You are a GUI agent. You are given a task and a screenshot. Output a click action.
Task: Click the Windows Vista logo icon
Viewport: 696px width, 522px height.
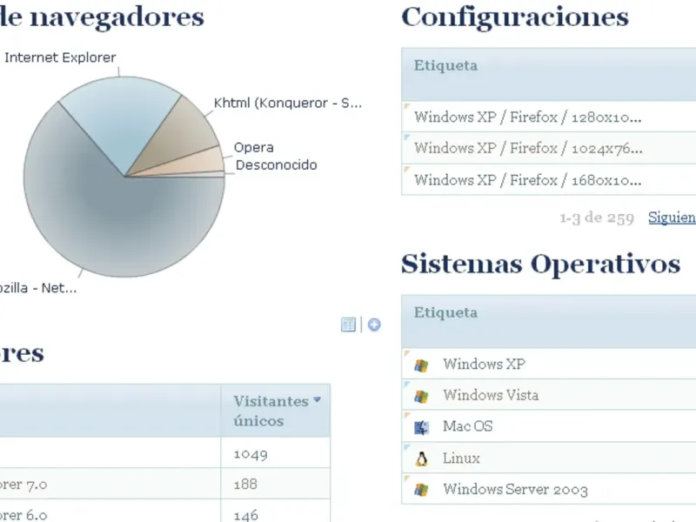pyautogui.click(x=421, y=396)
